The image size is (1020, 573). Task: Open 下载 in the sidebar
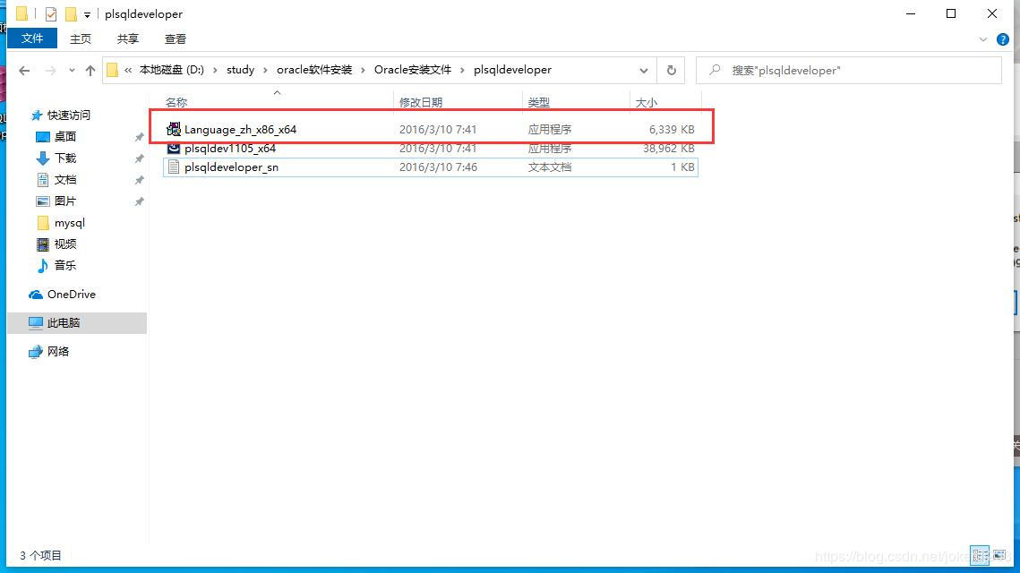(65, 158)
